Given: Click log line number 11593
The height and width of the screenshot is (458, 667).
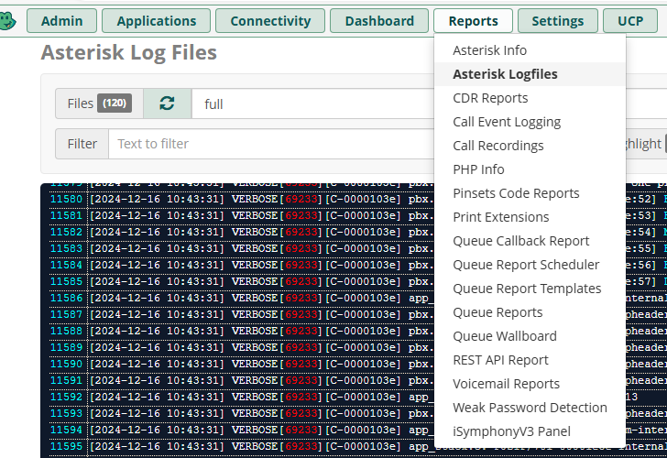Looking at the screenshot, I should (66, 413).
